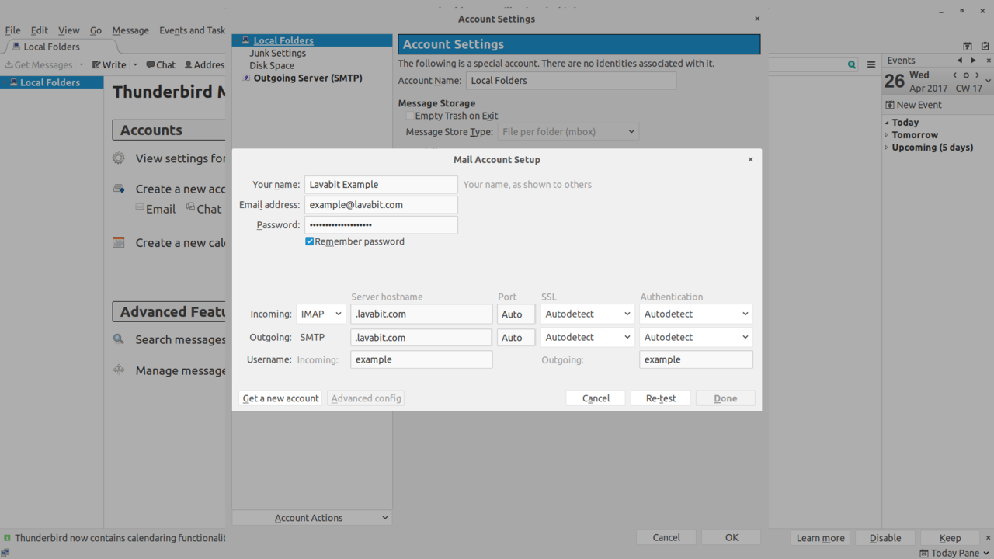
Task: Click the Your name input field
Action: coord(381,185)
